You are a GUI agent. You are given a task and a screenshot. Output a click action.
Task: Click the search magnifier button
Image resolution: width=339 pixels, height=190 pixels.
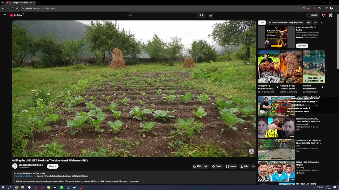(x=202, y=15)
